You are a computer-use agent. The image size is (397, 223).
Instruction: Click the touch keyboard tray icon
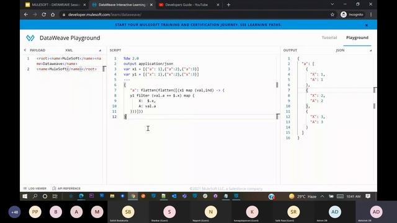click(340, 196)
